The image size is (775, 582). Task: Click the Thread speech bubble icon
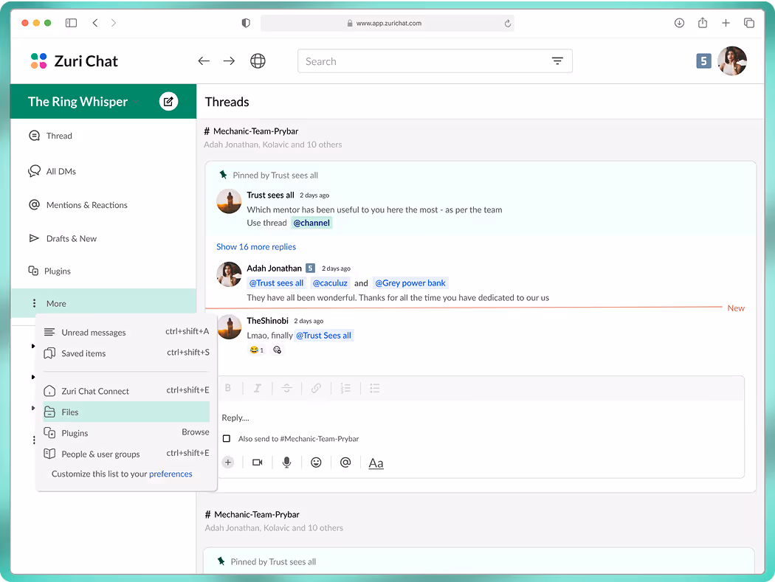pos(34,136)
